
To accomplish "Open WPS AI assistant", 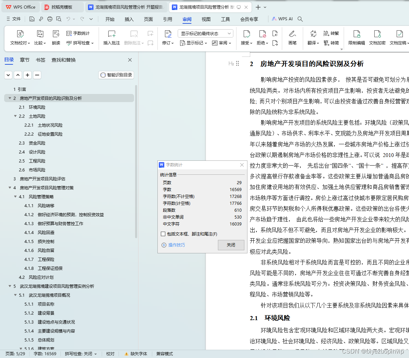I will click(x=282, y=19).
